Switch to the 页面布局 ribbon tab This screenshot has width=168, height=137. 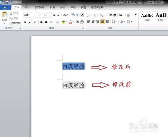[x=40, y=7]
